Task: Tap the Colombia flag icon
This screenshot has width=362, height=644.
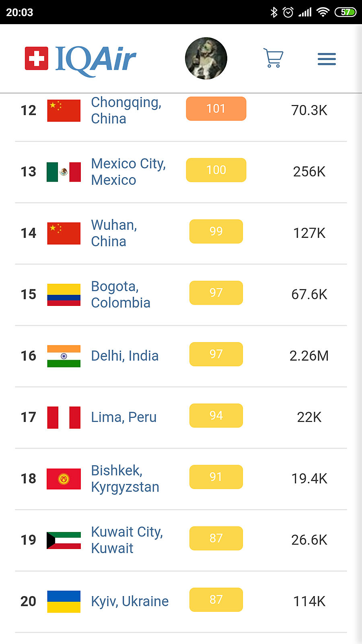Action: 64,295
